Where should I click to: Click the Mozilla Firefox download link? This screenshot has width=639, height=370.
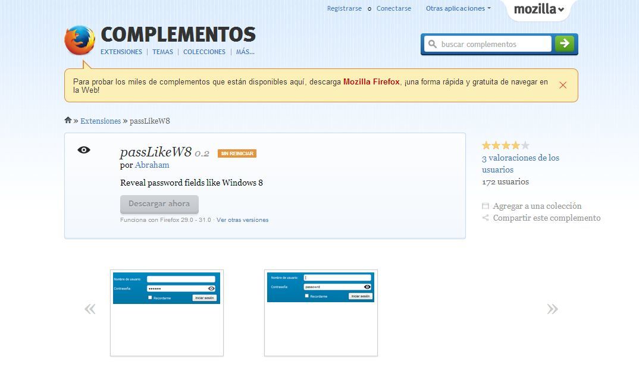point(371,81)
